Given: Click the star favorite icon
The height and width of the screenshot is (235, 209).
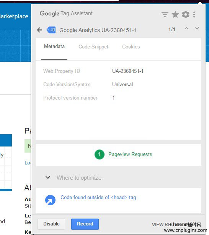Looking at the screenshot, I should pyautogui.click(x=175, y=14).
